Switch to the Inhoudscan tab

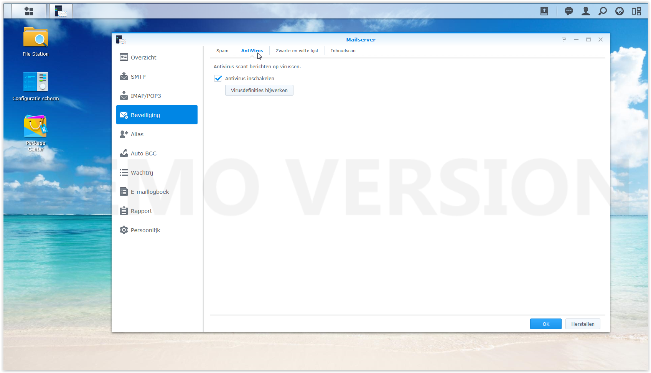click(x=343, y=51)
